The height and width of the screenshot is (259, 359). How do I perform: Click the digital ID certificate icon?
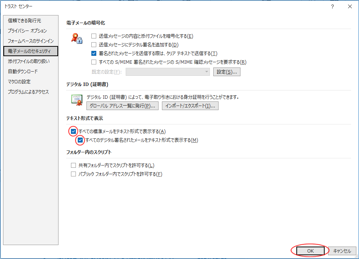tap(77, 100)
